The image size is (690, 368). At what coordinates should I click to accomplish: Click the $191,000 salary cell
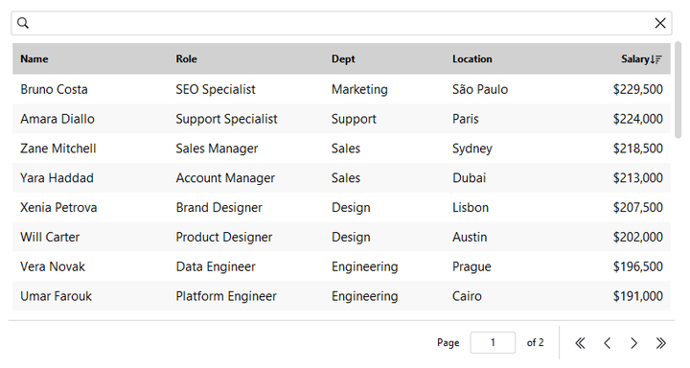[638, 296]
